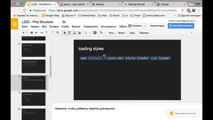Star the LZ25 presentation
The height and width of the screenshot is (120, 213).
(59, 22)
